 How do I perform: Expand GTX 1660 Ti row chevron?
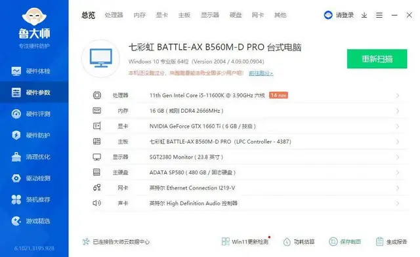coord(398,127)
